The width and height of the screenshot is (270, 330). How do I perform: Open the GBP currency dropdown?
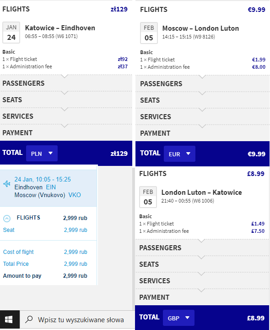coord(178,318)
